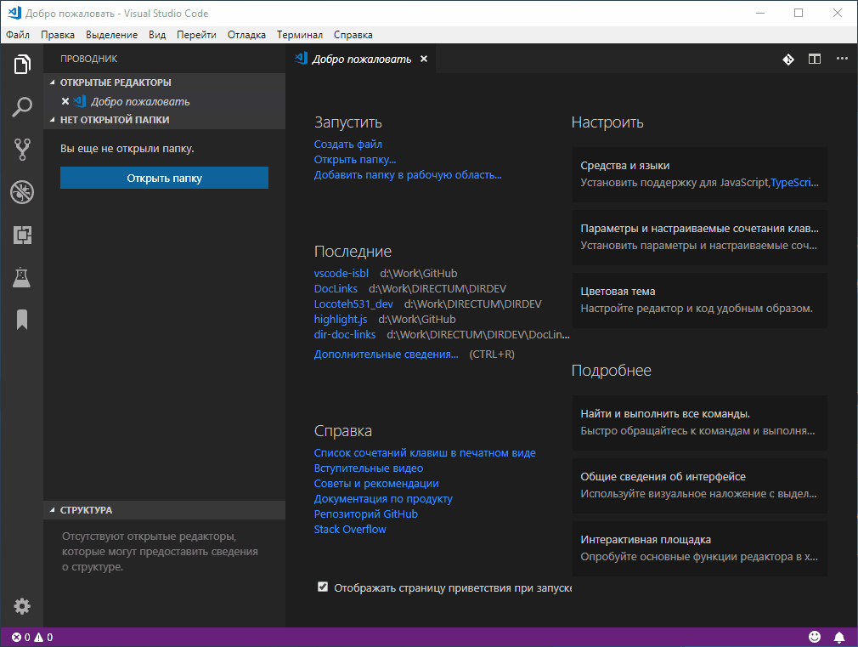Collapse the СТРУКТУРА section
The width and height of the screenshot is (858, 647).
click(164, 510)
